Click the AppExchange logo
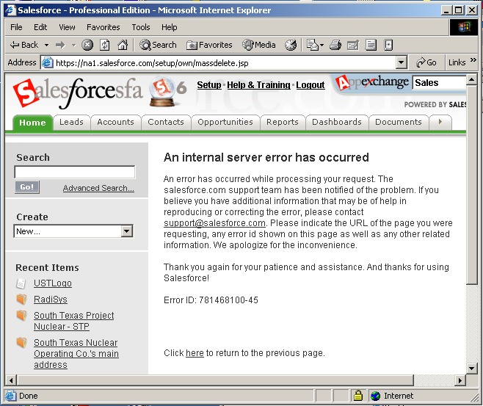 (372, 82)
